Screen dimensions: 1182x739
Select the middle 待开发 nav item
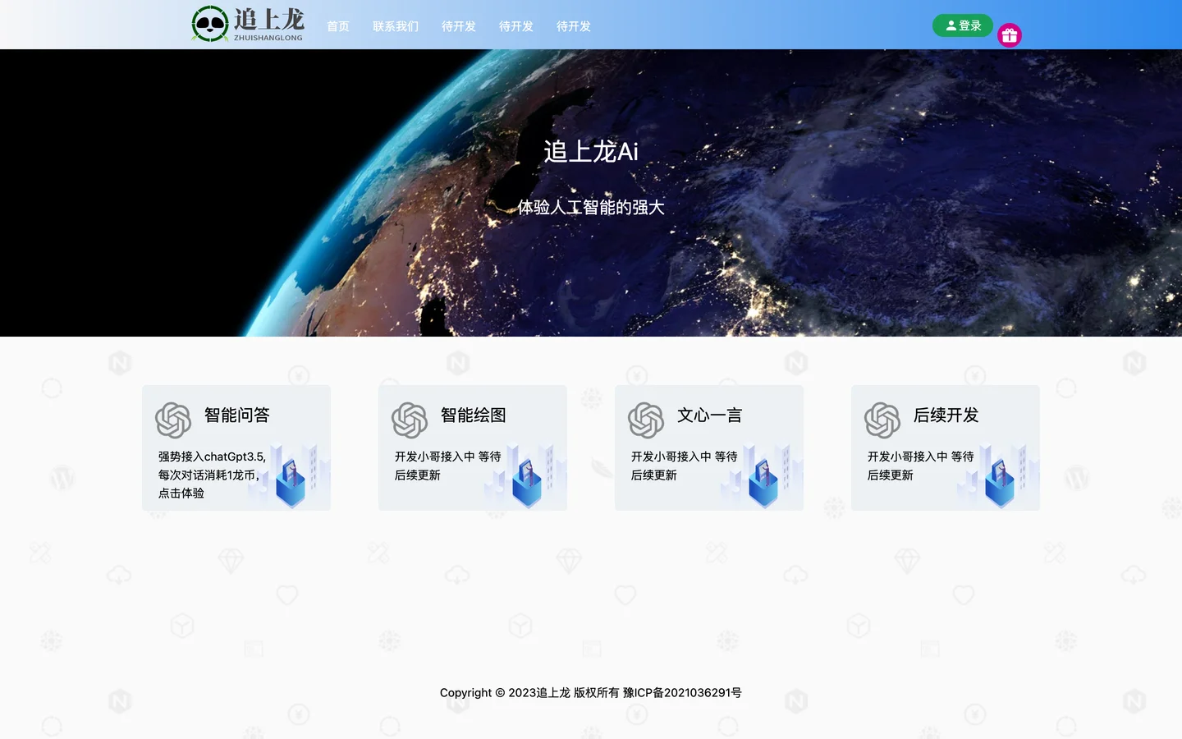click(x=516, y=26)
